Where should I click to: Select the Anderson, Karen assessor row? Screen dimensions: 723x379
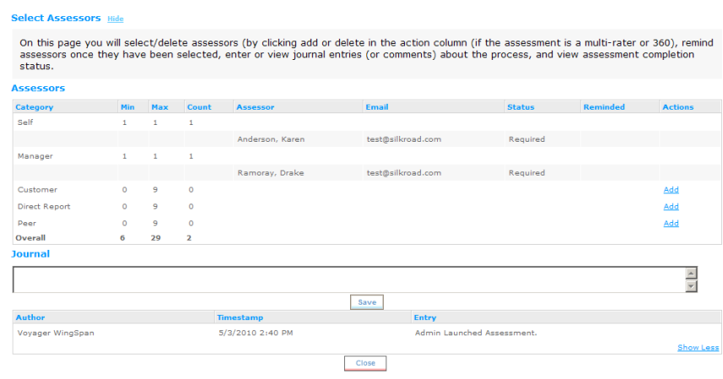(x=367, y=139)
